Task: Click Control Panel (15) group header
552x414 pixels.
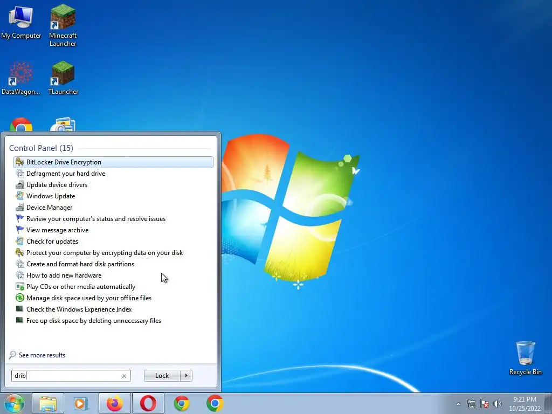Action: pos(41,148)
